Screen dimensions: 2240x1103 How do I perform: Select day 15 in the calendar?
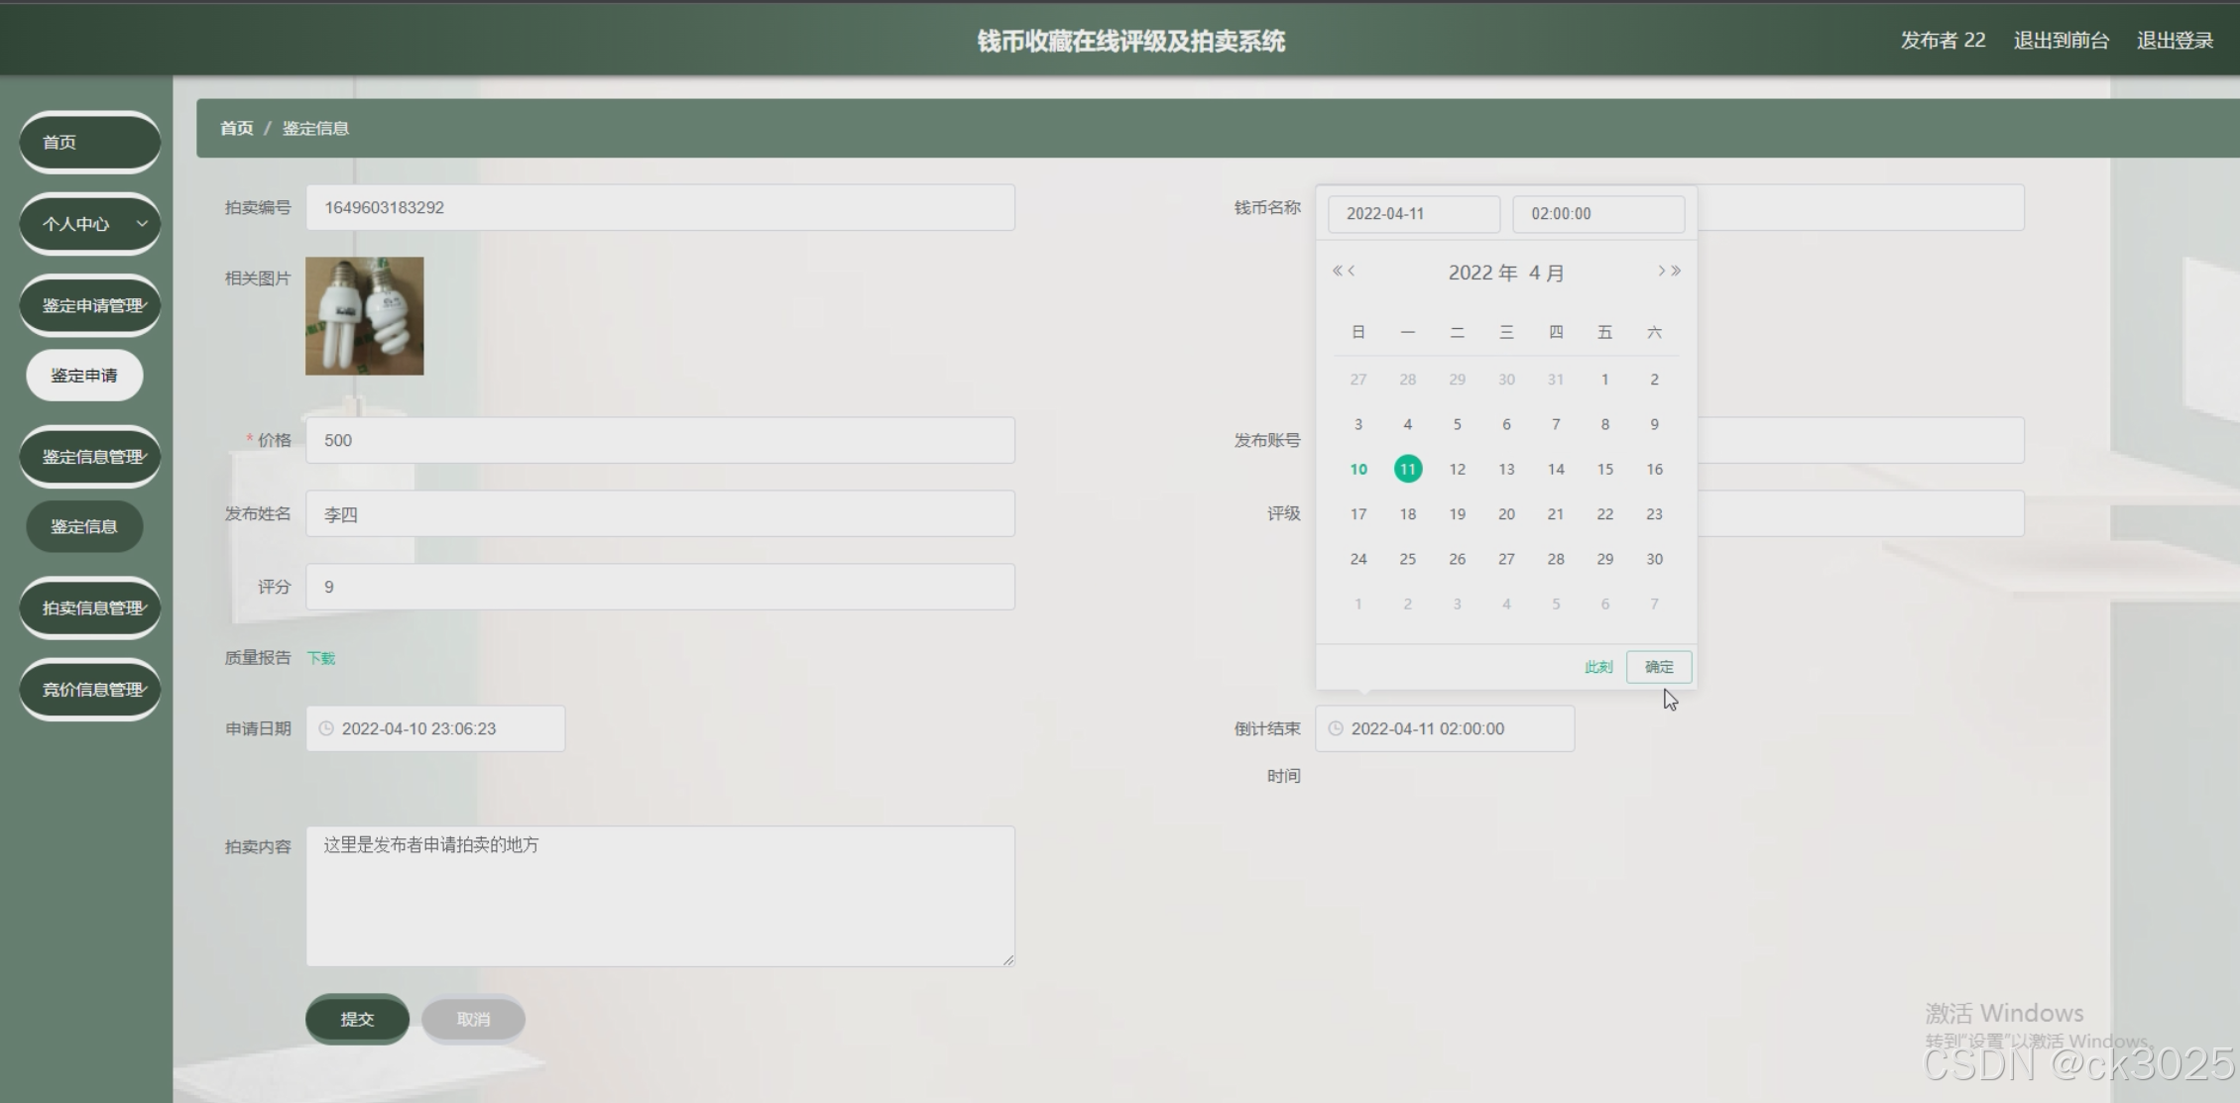click(x=1604, y=469)
